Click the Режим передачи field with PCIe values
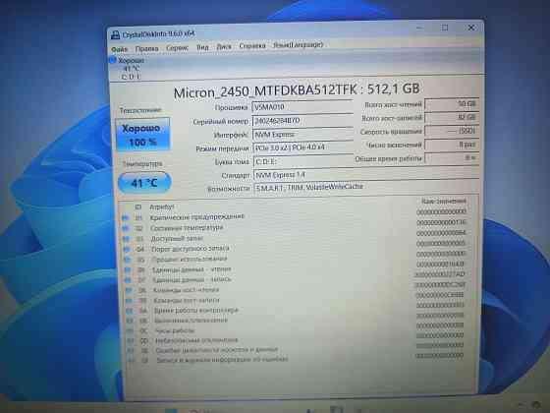The height and width of the screenshot is (413, 550). [x=303, y=147]
